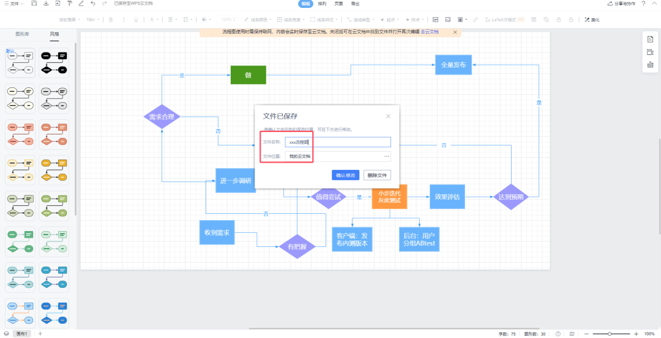Click the group shapes icon
661x338 pixels.
(534, 20)
